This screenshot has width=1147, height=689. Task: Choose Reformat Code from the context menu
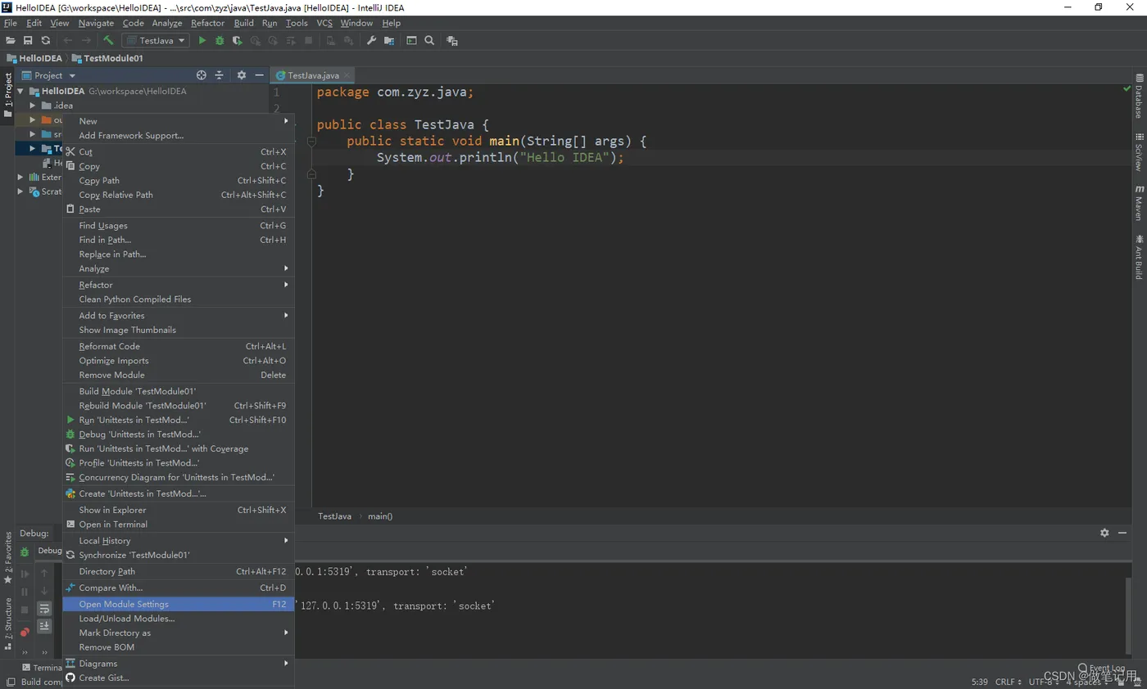pos(179,346)
